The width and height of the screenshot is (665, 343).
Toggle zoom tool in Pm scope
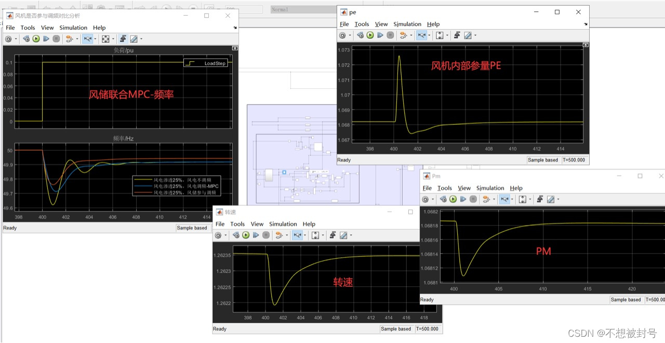click(504, 199)
